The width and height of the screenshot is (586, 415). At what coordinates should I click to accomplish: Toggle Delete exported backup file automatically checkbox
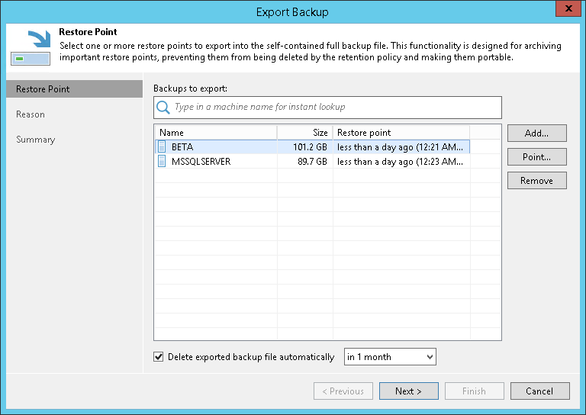[159, 356]
